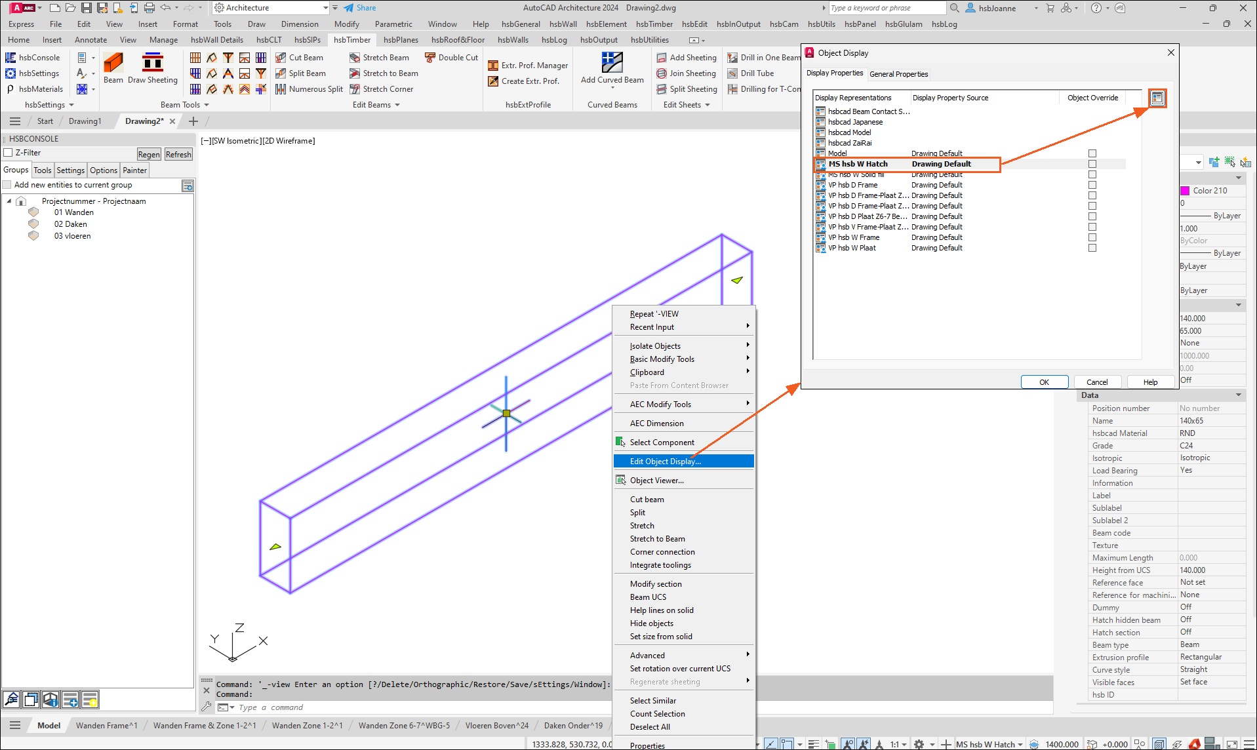Image resolution: width=1257 pixels, height=750 pixels.
Task: Select 02 Daken group in tree
Action: tap(70, 224)
